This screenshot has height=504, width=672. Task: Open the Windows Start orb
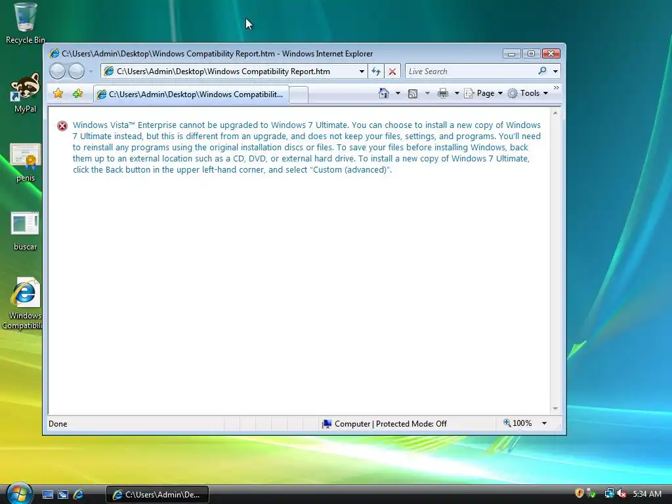point(19,493)
